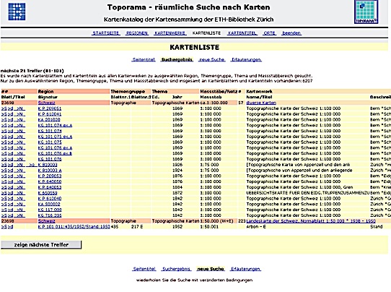Open Erläuterungen link under KARTENLISTE heading
Image resolution: width=391 pixels, height=292 pixels.
[246, 60]
